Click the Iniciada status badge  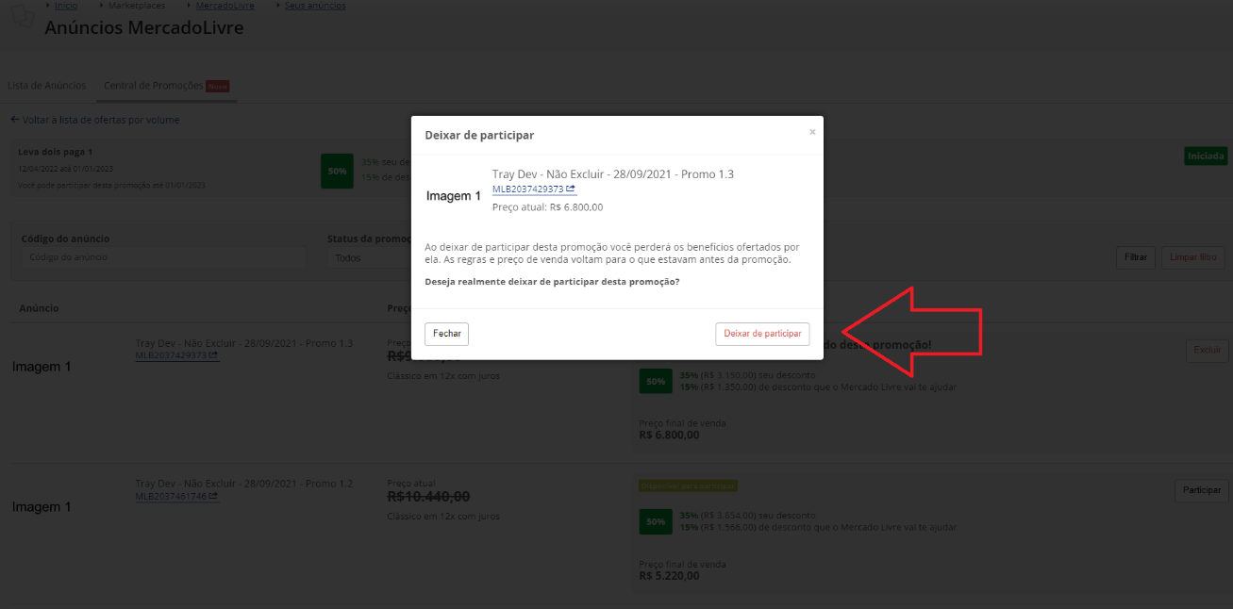click(x=1206, y=156)
